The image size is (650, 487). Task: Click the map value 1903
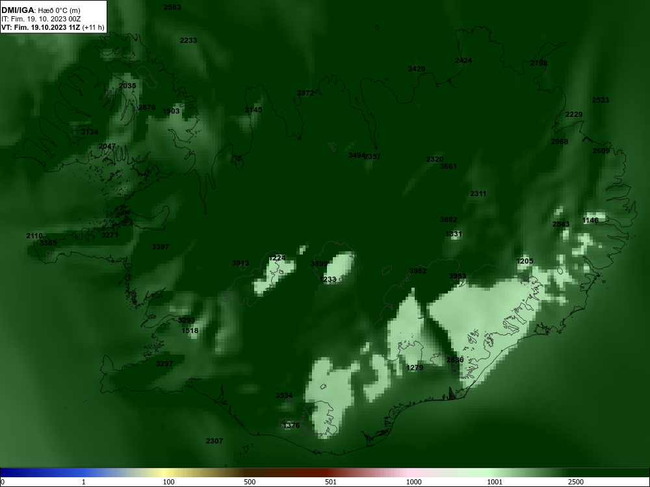[171, 111]
